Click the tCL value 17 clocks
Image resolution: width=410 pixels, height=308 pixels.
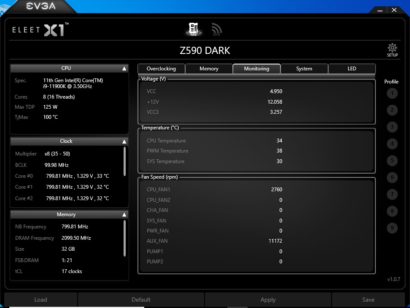coord(72,271)
